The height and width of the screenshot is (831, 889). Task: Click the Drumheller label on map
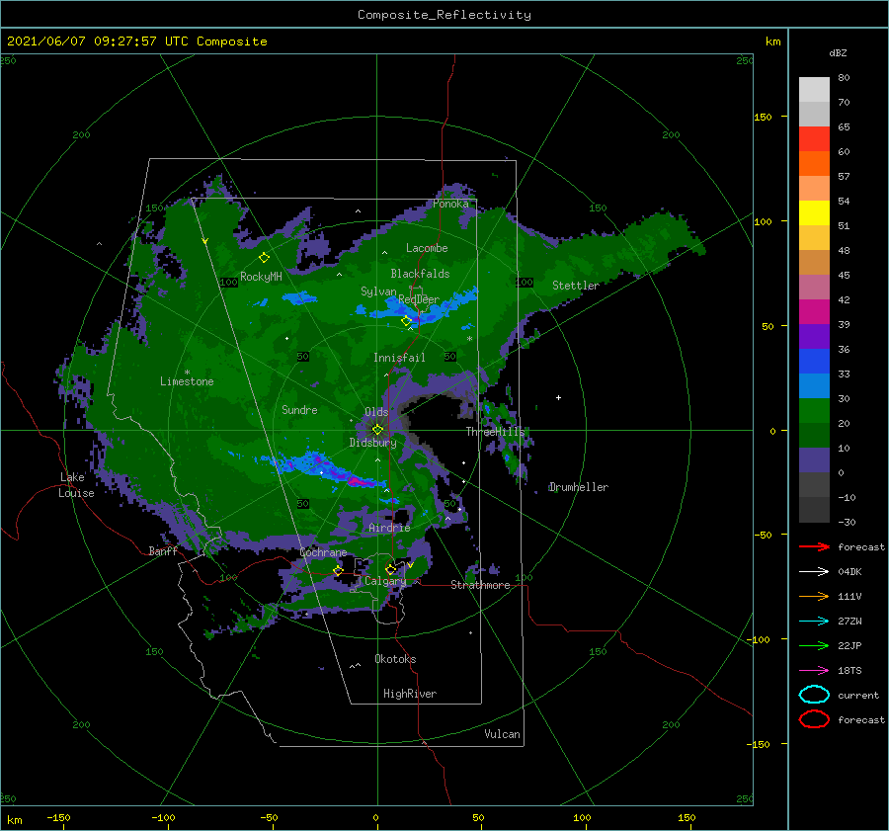pyautogui.click(x=578, y=487)
